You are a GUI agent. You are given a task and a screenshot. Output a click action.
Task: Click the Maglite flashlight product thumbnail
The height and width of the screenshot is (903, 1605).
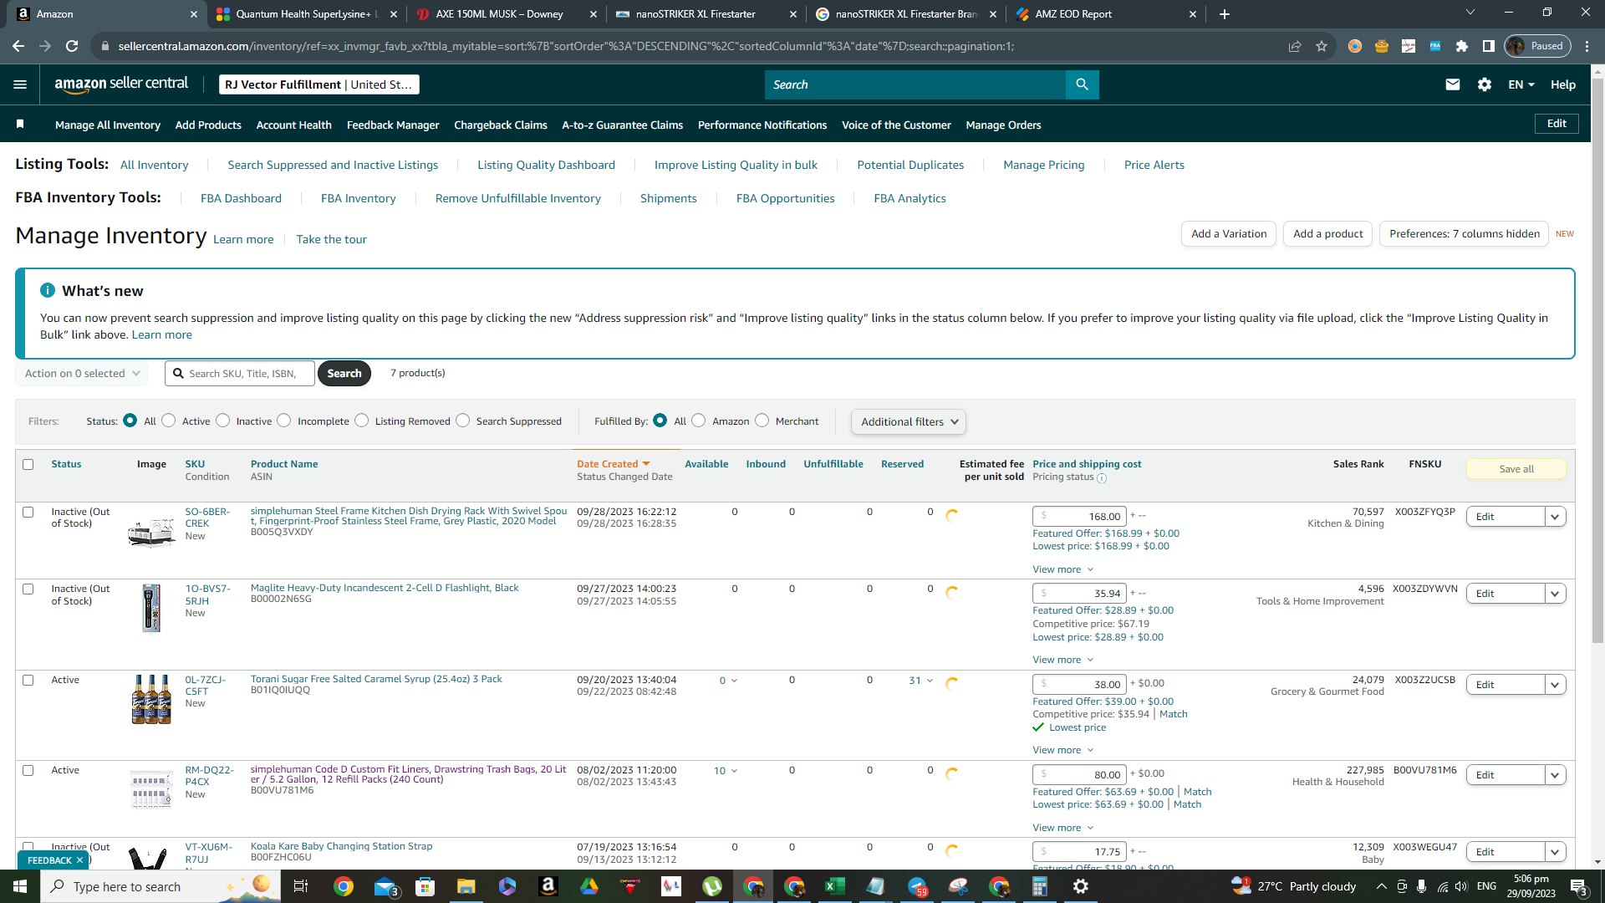click(151, 608)
